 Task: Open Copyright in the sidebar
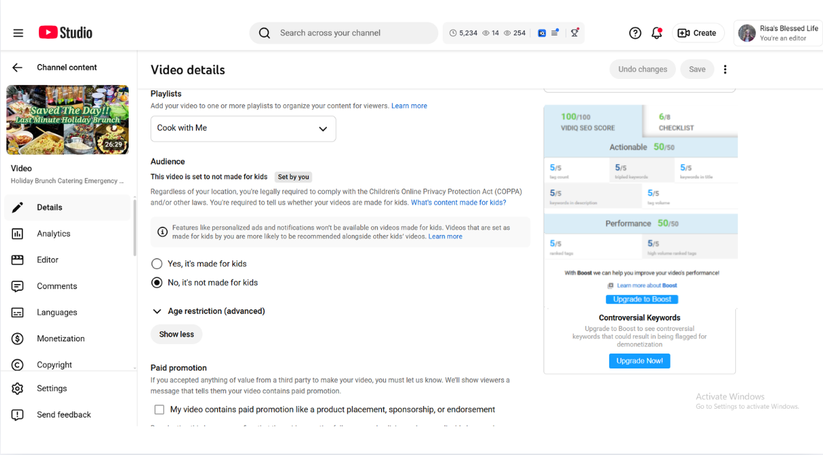(67, 364)
